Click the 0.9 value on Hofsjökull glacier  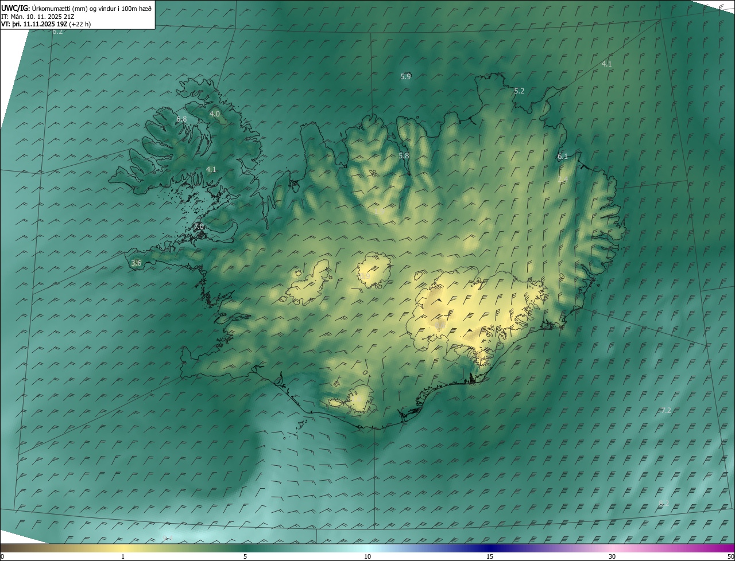[x=365, y=276]
